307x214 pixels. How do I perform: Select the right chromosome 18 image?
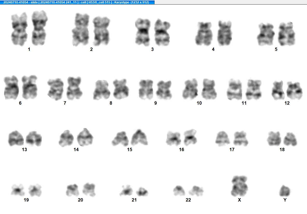[290, 139]
